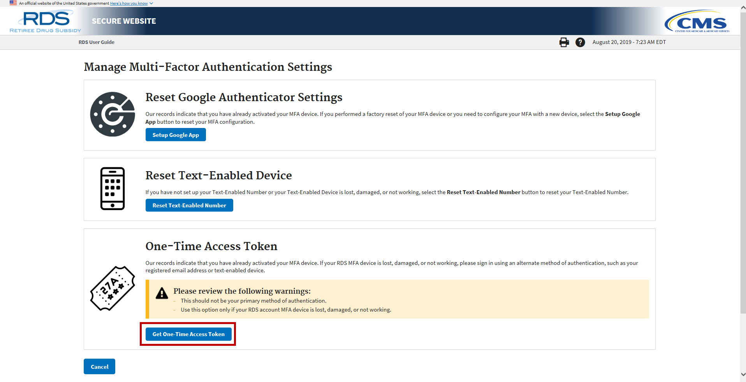This screenshot has width=746, height=382.
Task: Request token with Get One-Time Access Token
Action: (188, 334)
